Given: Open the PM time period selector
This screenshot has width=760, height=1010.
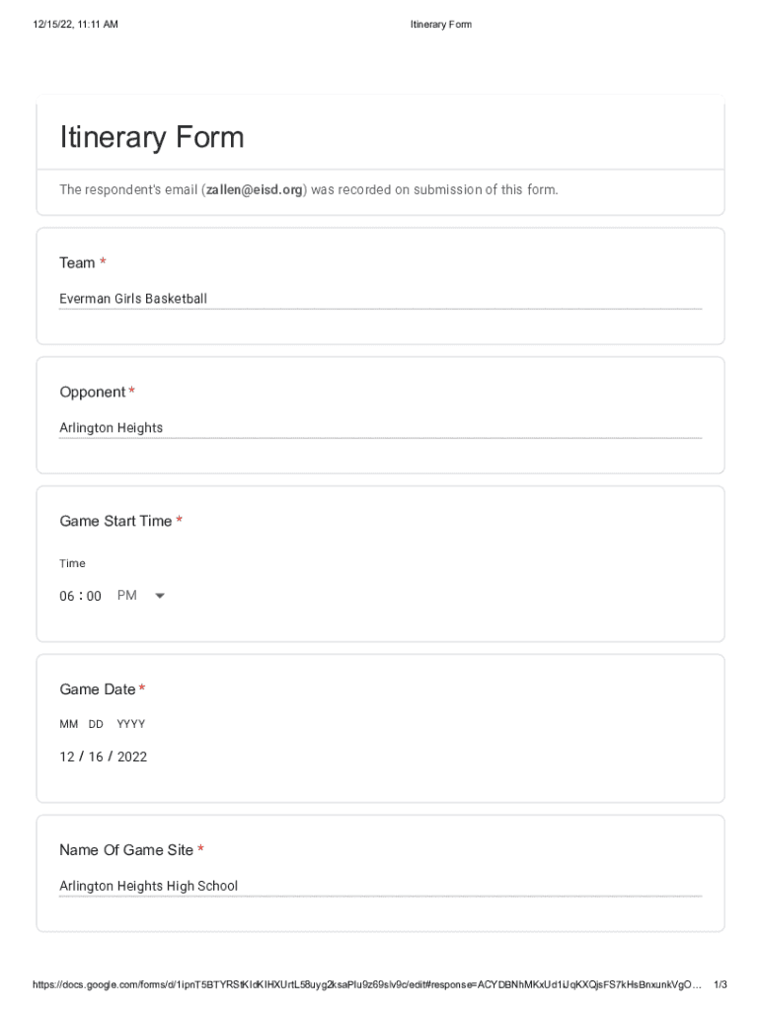Looking at the screenshot, I should pos(127,596).
